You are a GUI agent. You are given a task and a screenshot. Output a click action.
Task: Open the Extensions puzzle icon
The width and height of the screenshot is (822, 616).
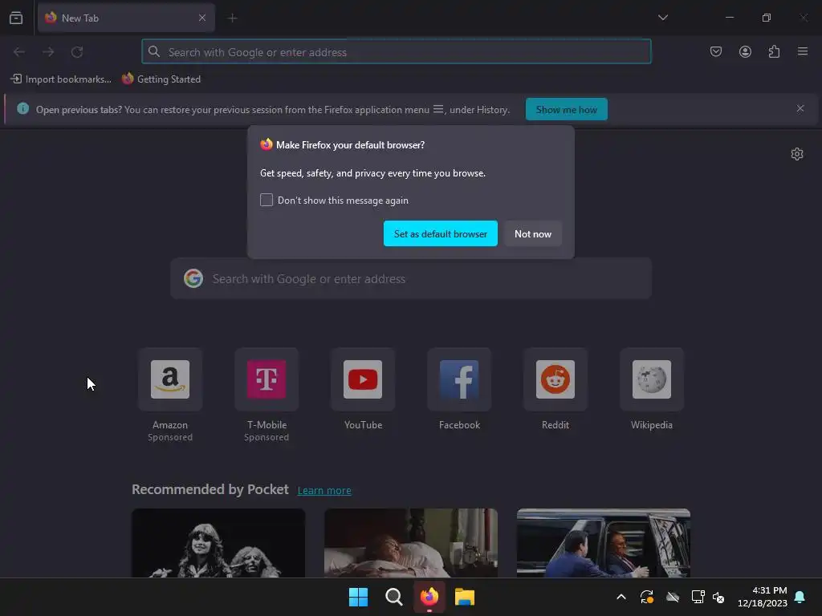coord(774,51)
